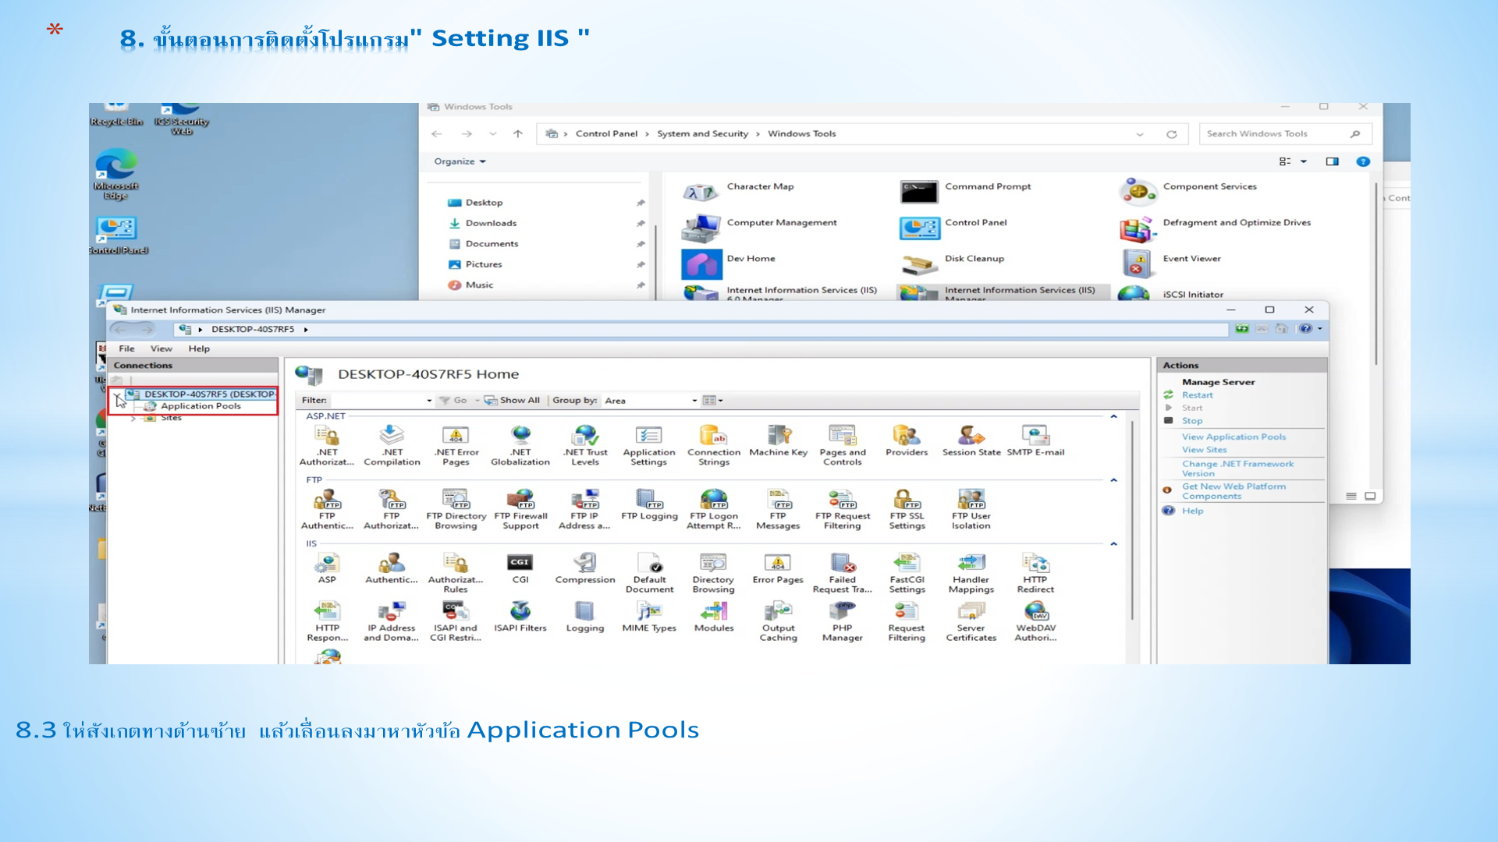Open FTP Firewall Support feature
Image resolution: width=1498 pixels, height=842 pixels.
(520, 509)
